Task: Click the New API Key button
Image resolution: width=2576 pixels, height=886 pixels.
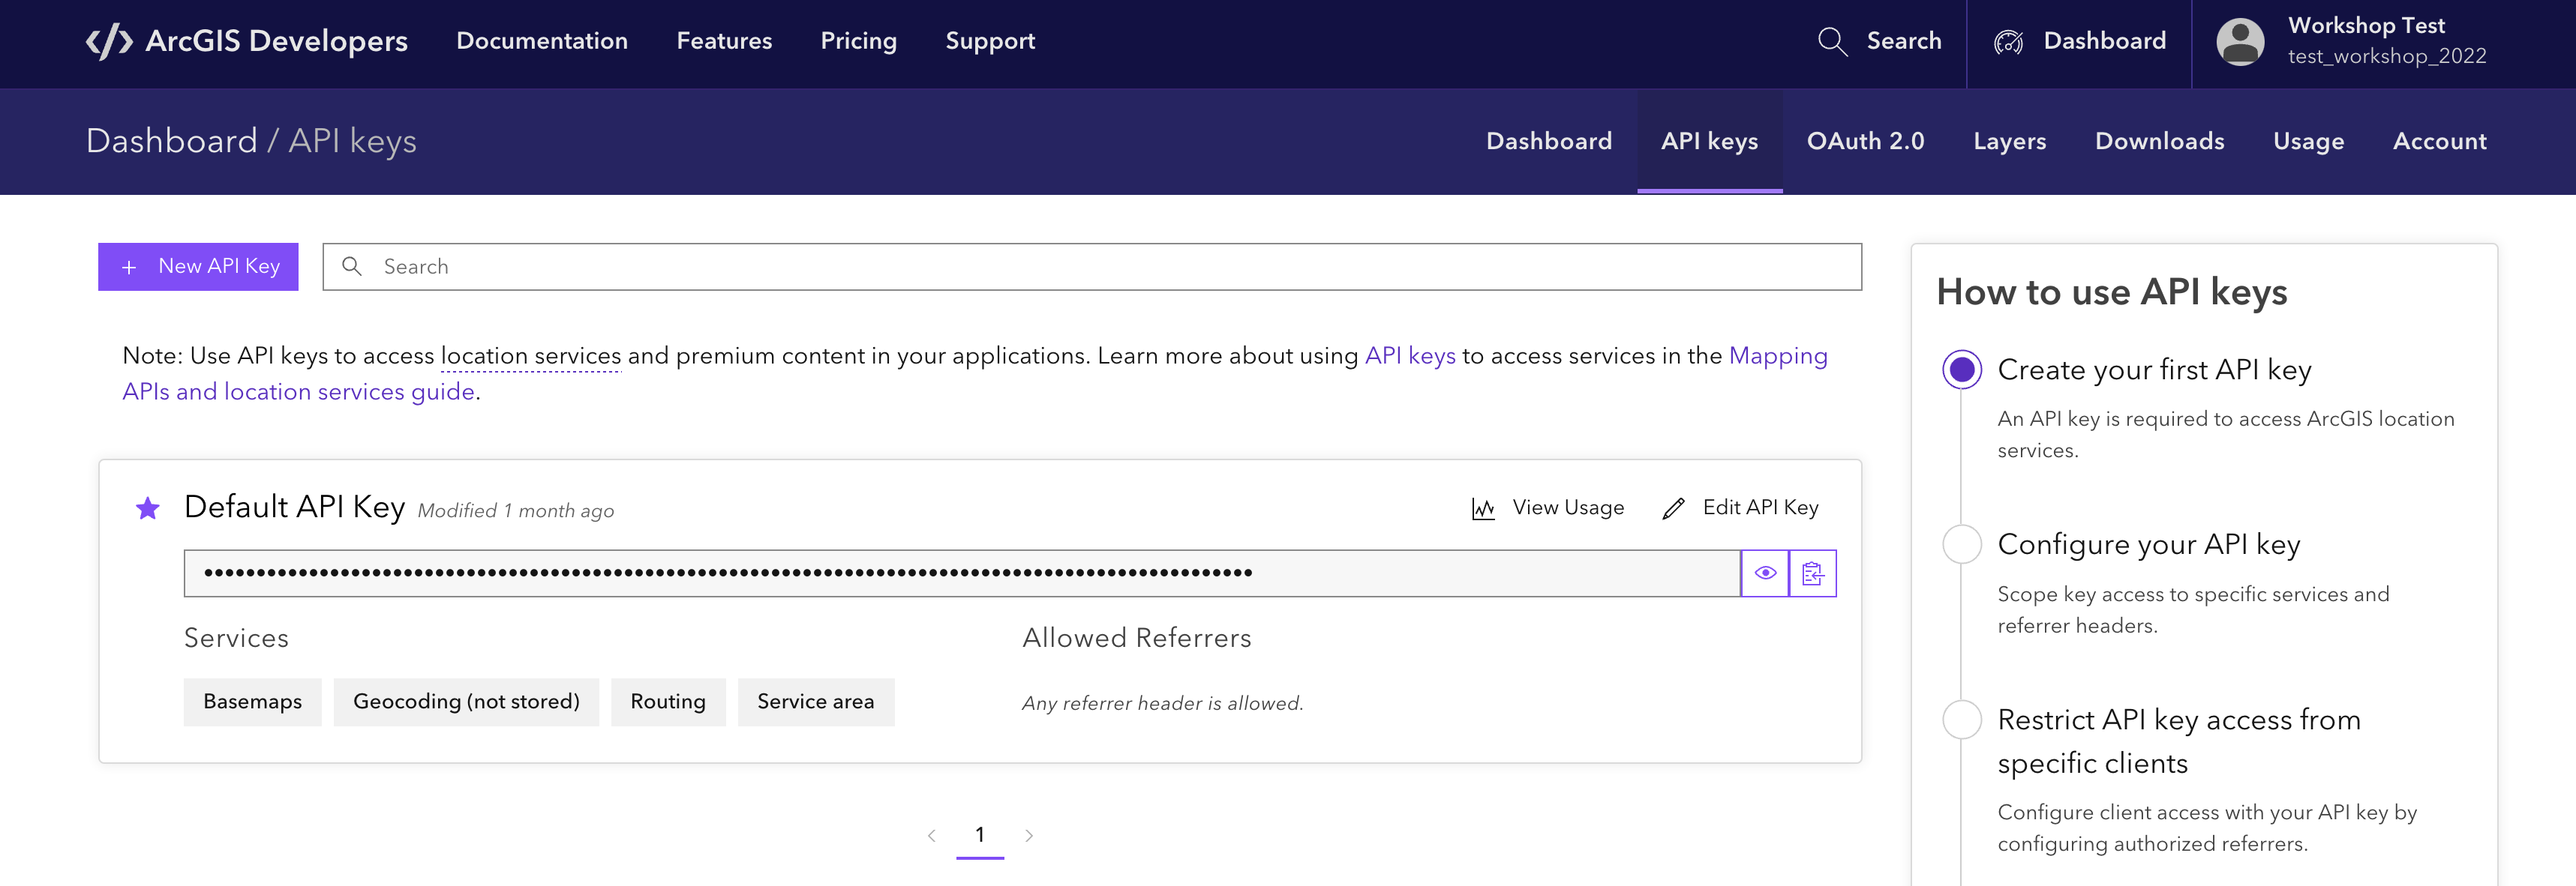Action: pos(198,267)
